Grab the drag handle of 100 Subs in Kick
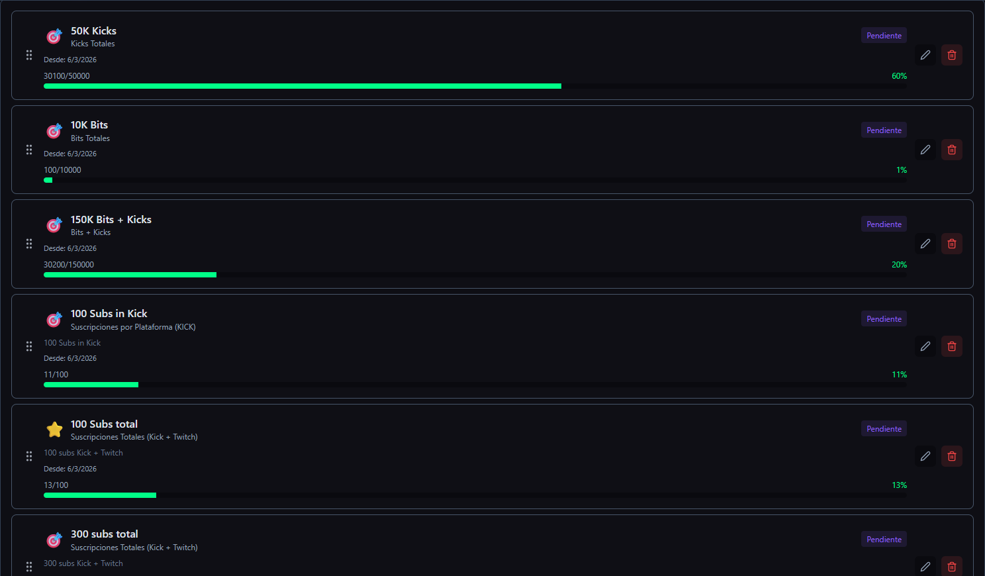Screen dimensions: 985x576 [x=28, y=346]
